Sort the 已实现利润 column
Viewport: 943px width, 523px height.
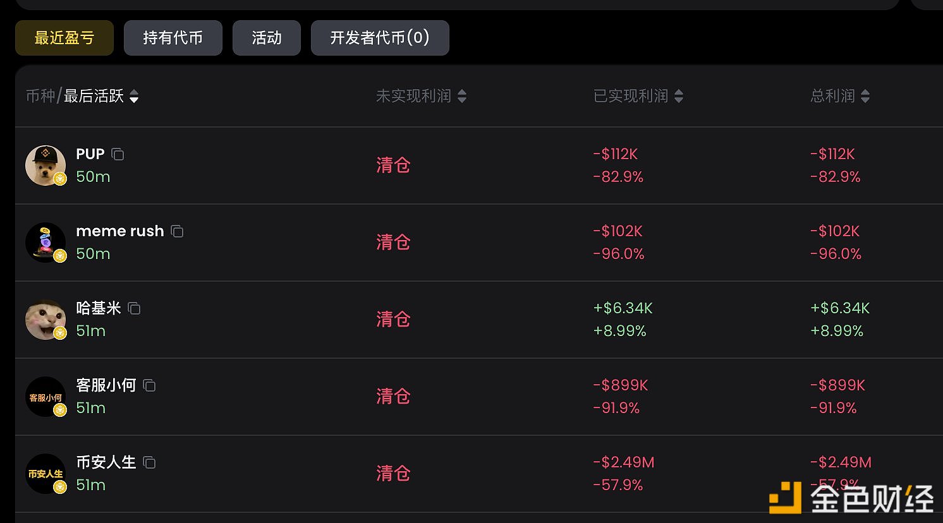(x=679, y=96)
